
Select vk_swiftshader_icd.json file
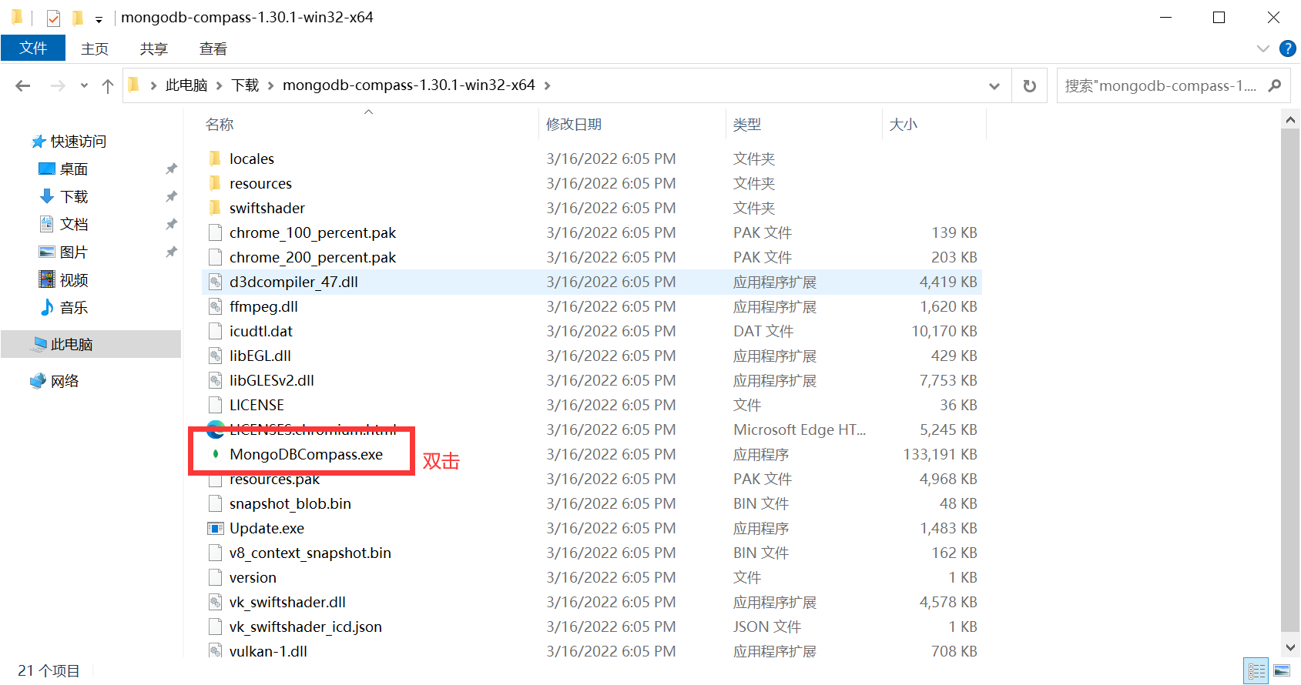(306, 627)
